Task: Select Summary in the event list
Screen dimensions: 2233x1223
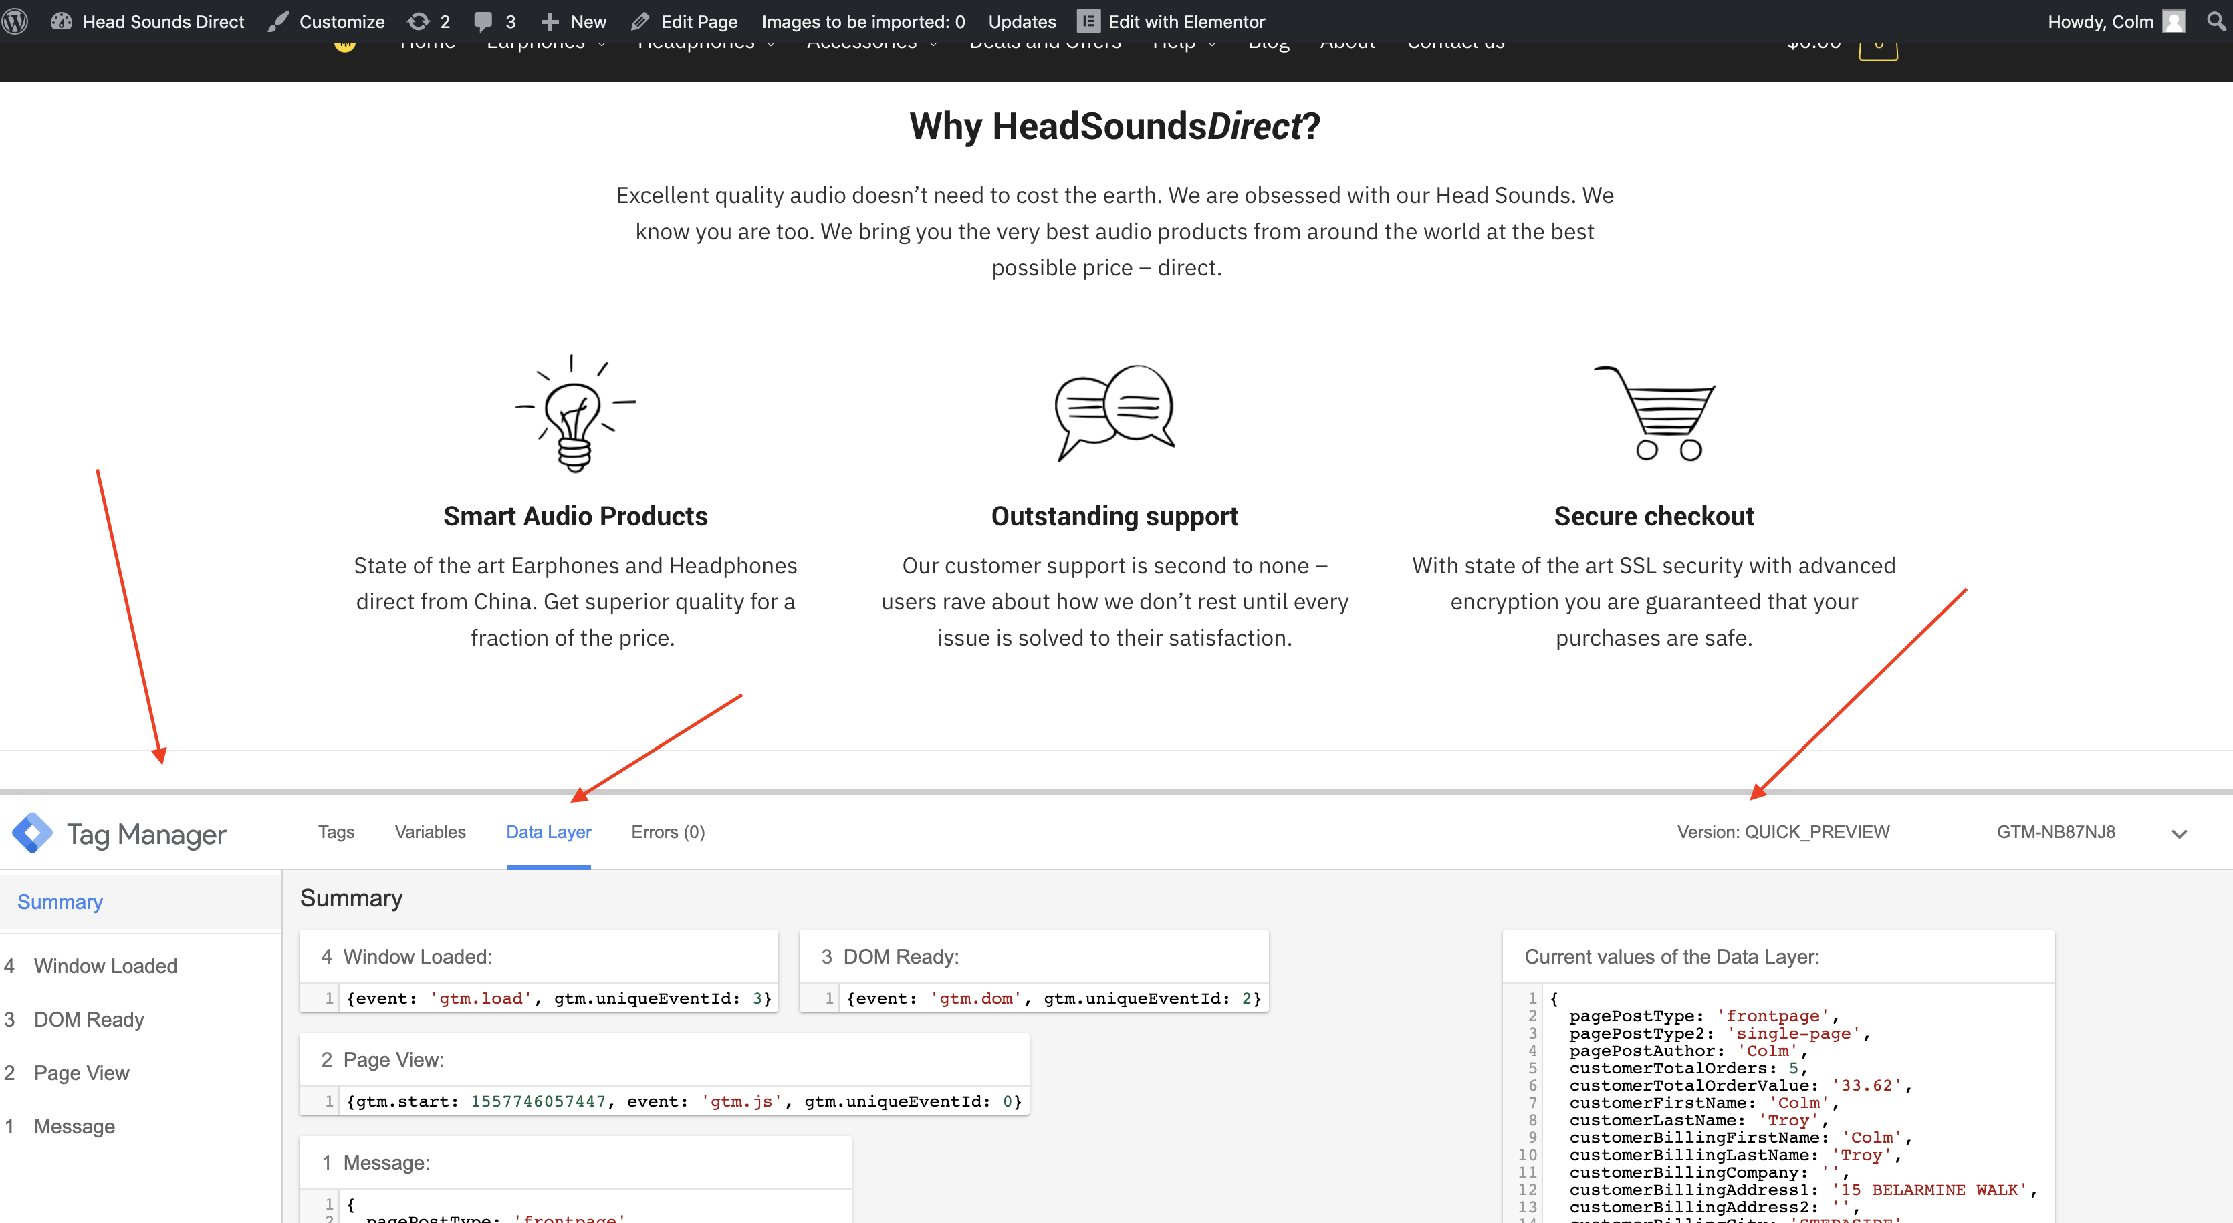Action: pyautogui.click(x=140, y=902)
